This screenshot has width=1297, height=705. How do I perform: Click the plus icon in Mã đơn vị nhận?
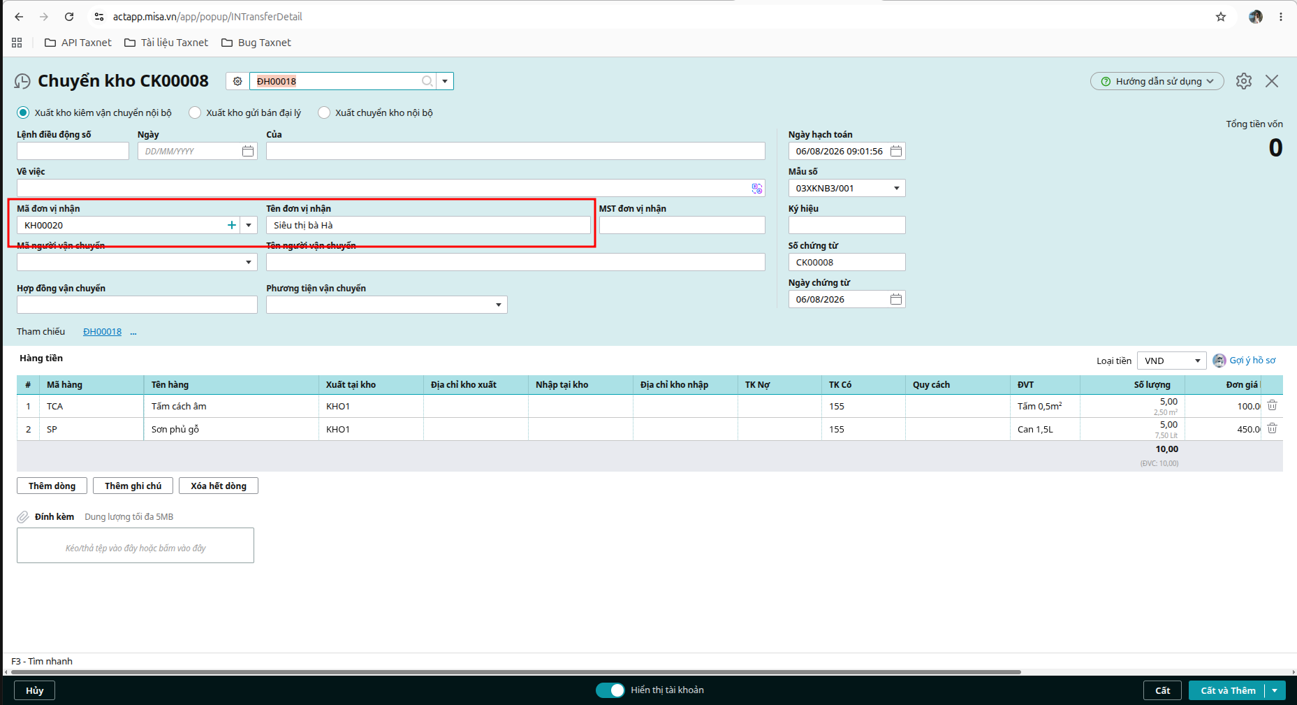click(232, 225)
